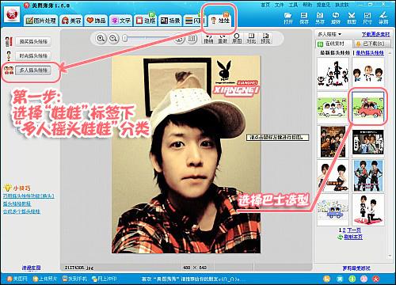The image size is (396, 285).
Task: Open the 图片处理 tab
Action: [x=41, y=21]
